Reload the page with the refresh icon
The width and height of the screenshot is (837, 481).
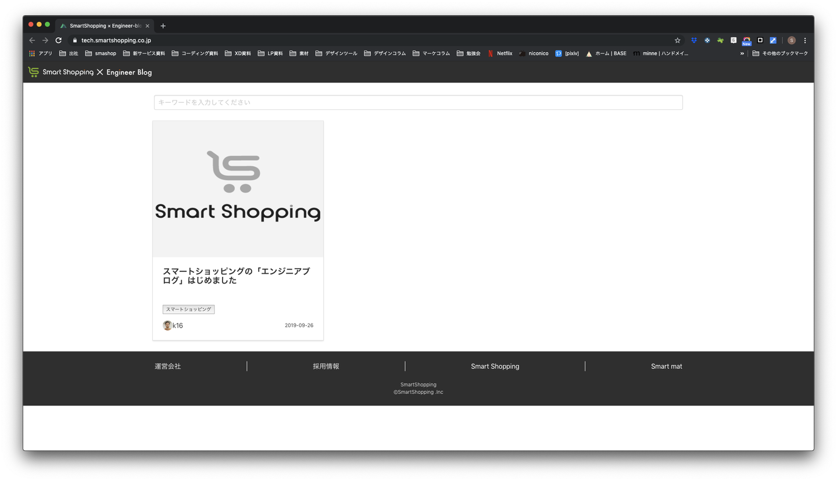(59, 41)
